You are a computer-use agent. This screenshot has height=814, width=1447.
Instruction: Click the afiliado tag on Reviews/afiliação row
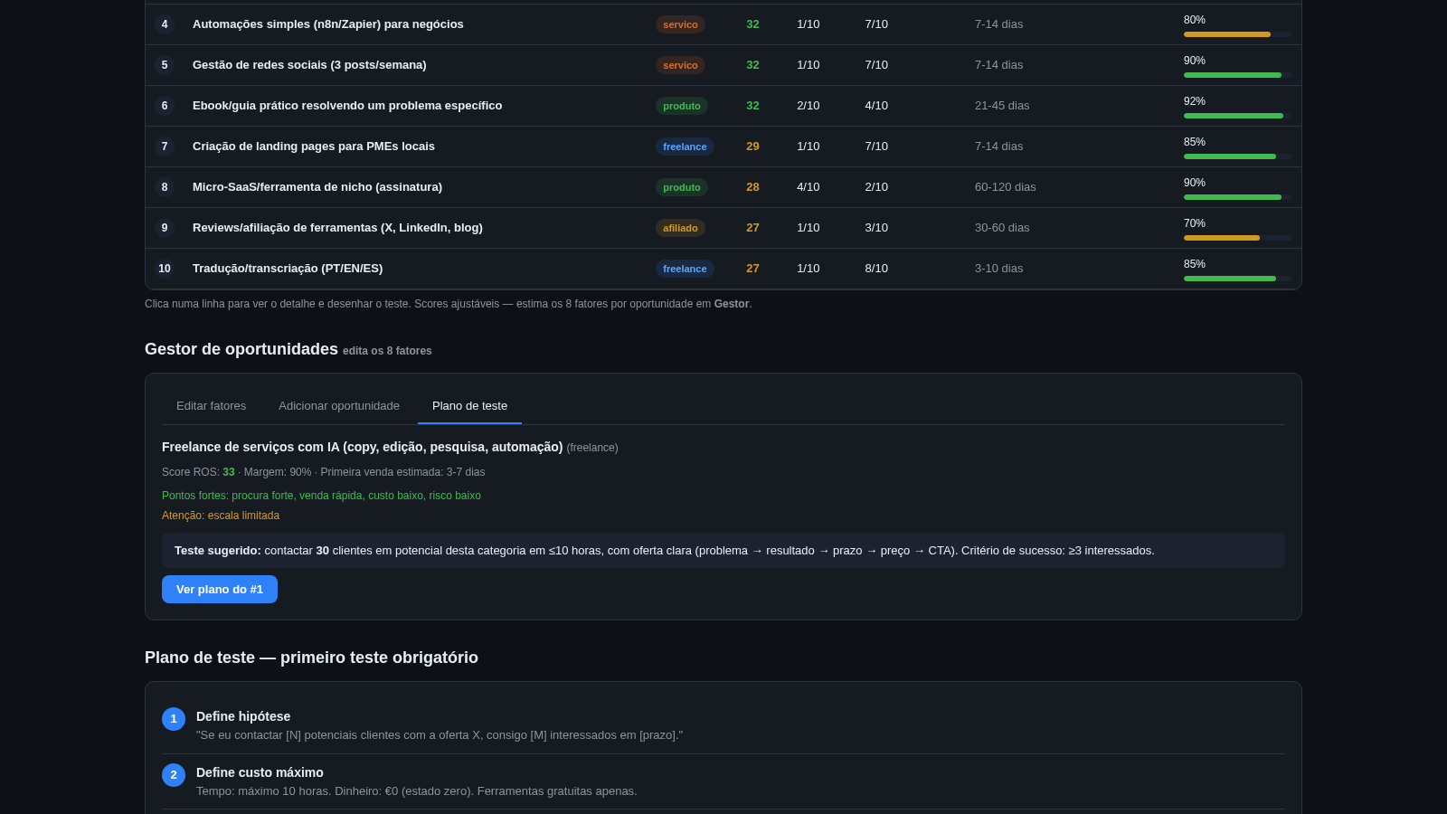[680, 228]
